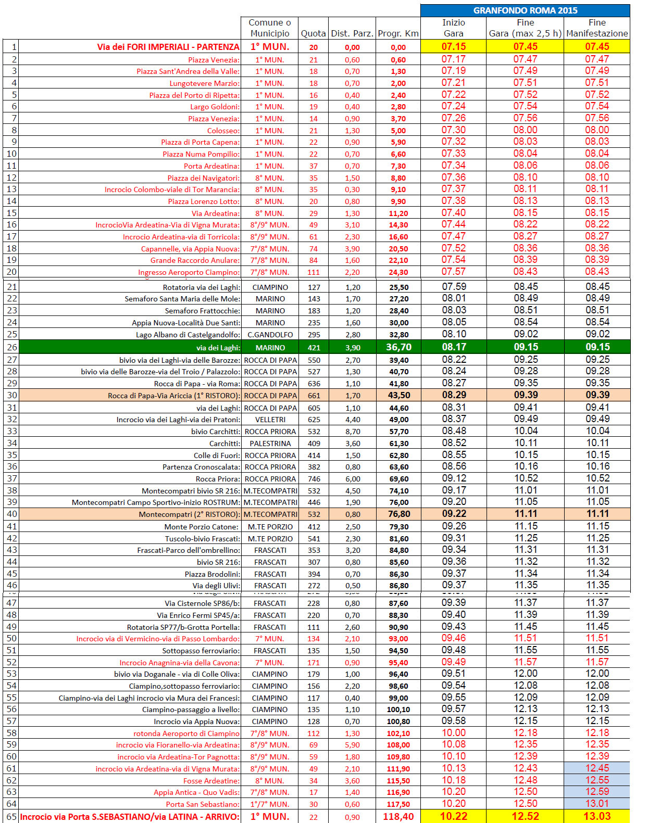Click the GRANFONDO ROMA 2015 blue header
The height and width of the screenshot is (823, 648).
coord(525,10)
